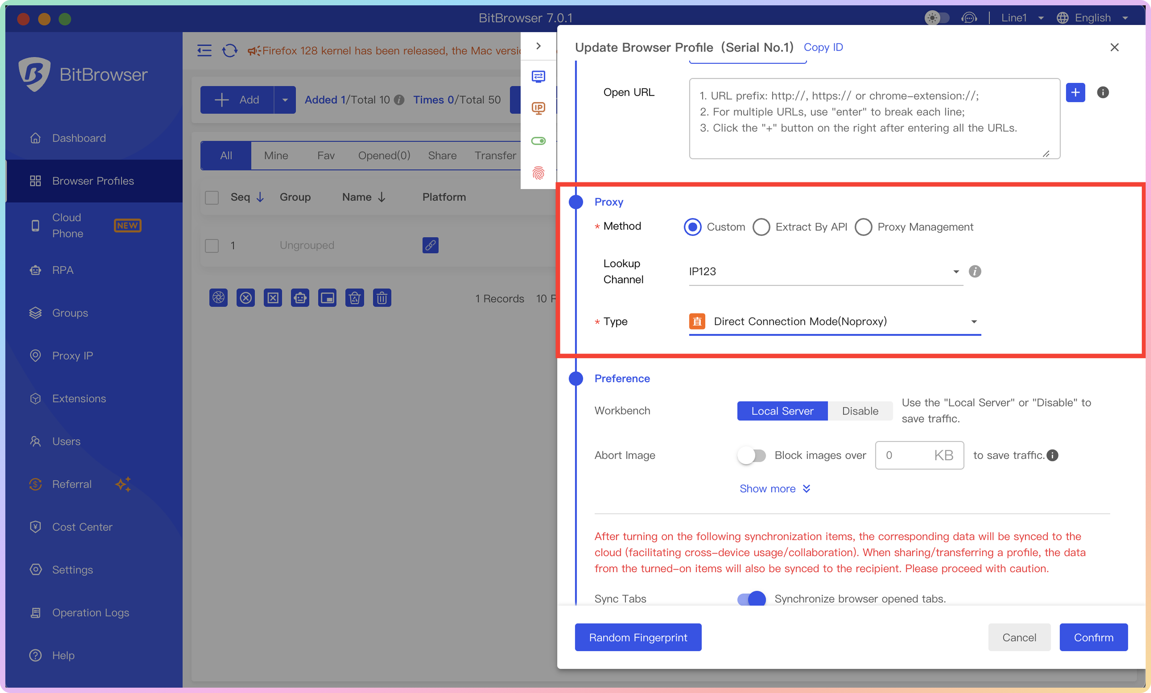This screenshot has width=1151, height=693.
Task: Switch to the Fav tab
Action: pyautogui.click(x=325, y=156)
